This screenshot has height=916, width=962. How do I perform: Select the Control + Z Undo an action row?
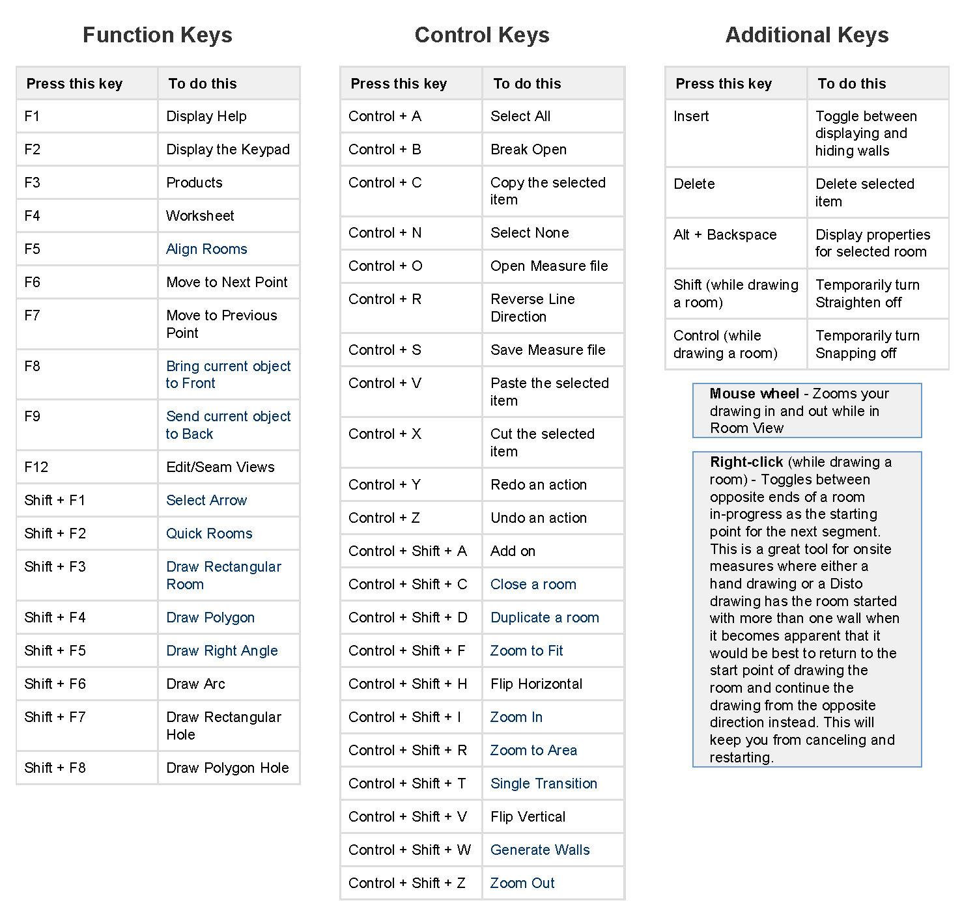click(482, 518)
